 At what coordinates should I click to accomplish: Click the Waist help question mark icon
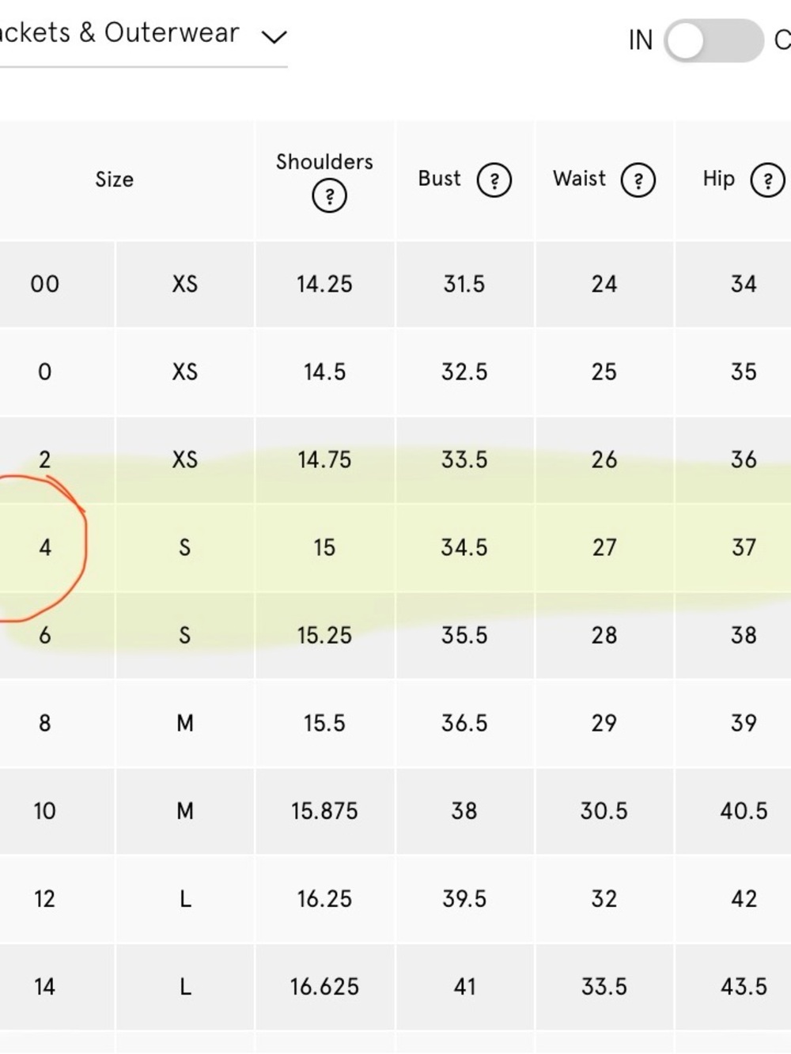(x=638, y=180)
